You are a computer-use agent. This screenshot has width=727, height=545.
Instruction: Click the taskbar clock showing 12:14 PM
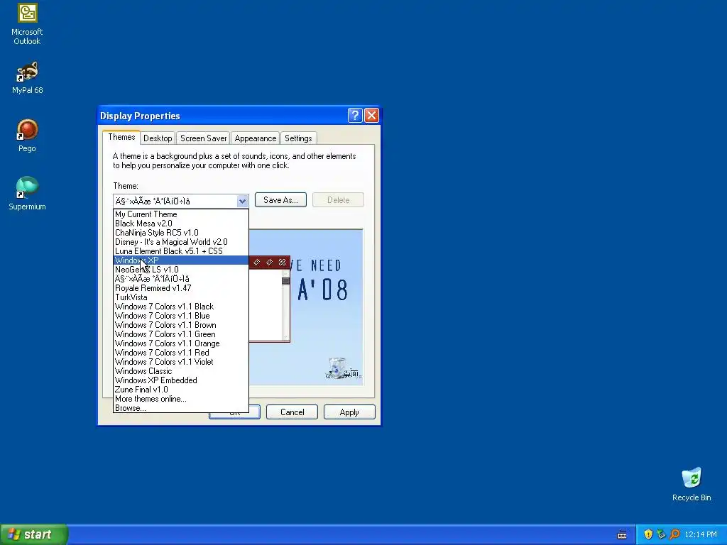tap(701, 534)
